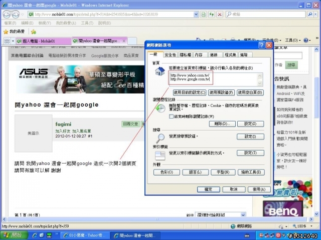Expand the IE Help icon dropdown arrow
The image size is (321, 240).
[x=310, y=40]
